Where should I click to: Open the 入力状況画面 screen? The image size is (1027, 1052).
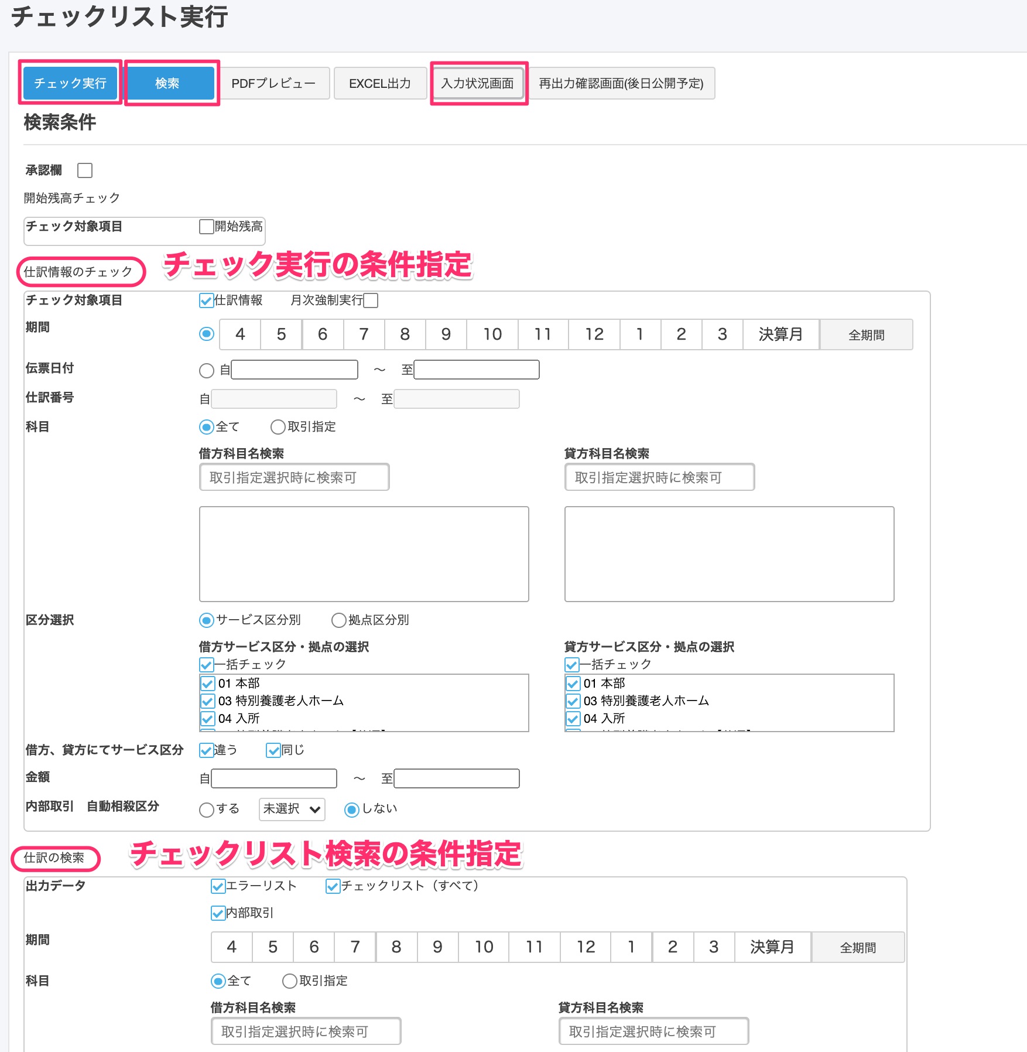point(478,83)
